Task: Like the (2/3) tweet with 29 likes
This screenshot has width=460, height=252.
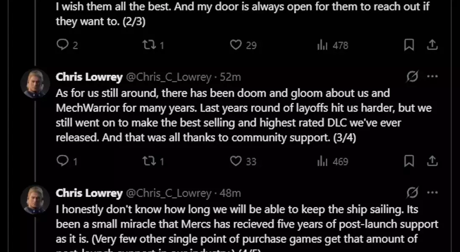Action: (236, 45)
